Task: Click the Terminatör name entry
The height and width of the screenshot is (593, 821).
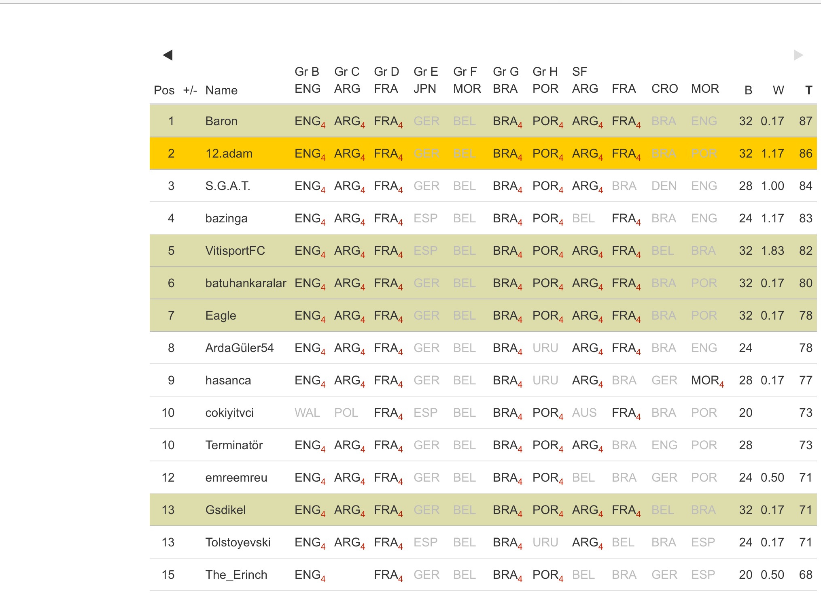Action: pos(234,445)
